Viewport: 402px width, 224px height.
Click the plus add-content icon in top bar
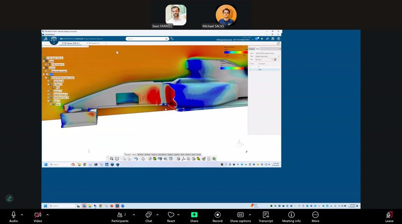click(x=262, y=39)
